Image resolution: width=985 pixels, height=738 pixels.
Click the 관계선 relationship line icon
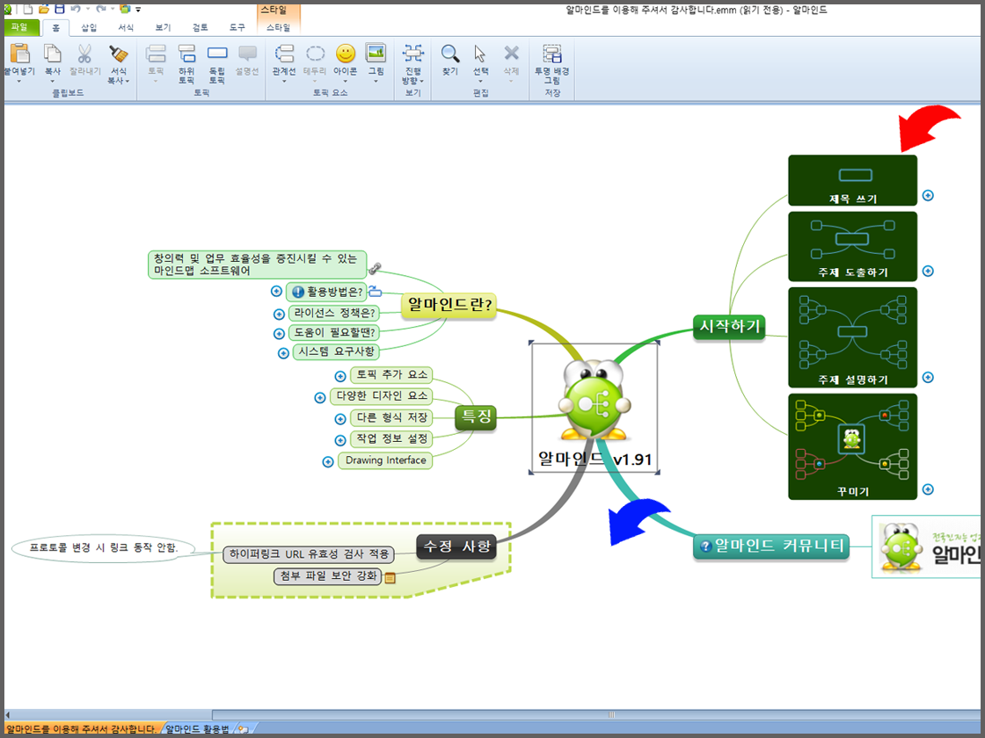pos(284,54)
